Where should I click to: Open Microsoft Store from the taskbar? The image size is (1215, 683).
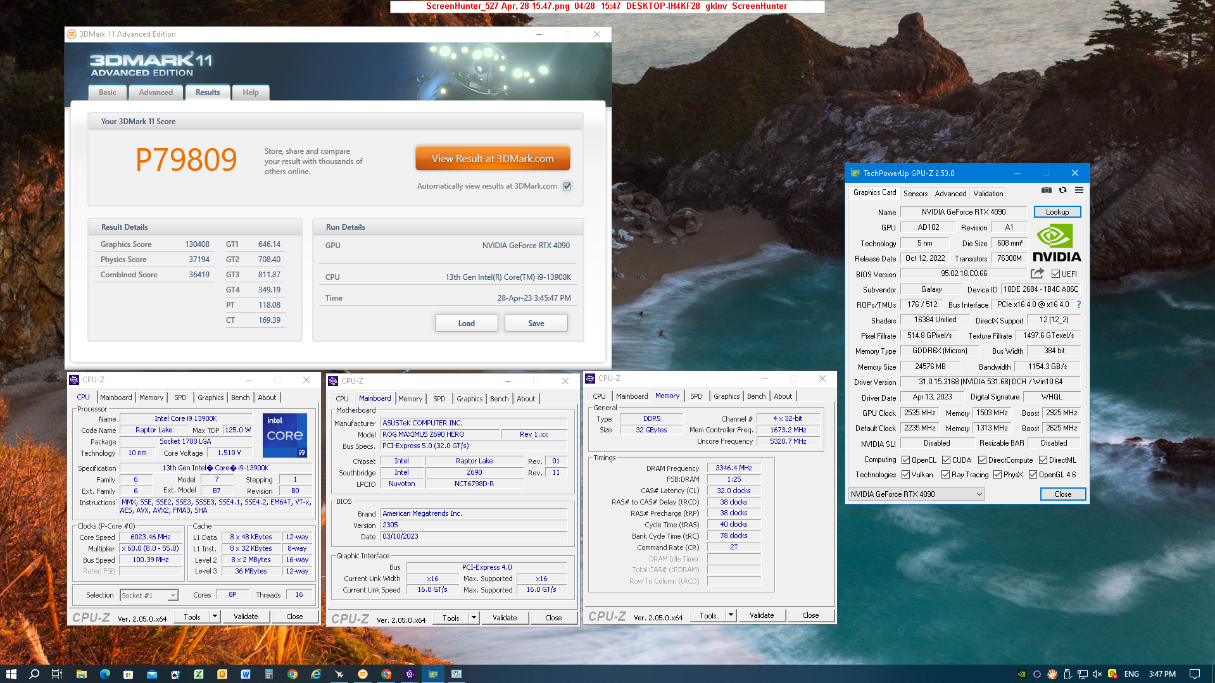(x=128, y=674)
